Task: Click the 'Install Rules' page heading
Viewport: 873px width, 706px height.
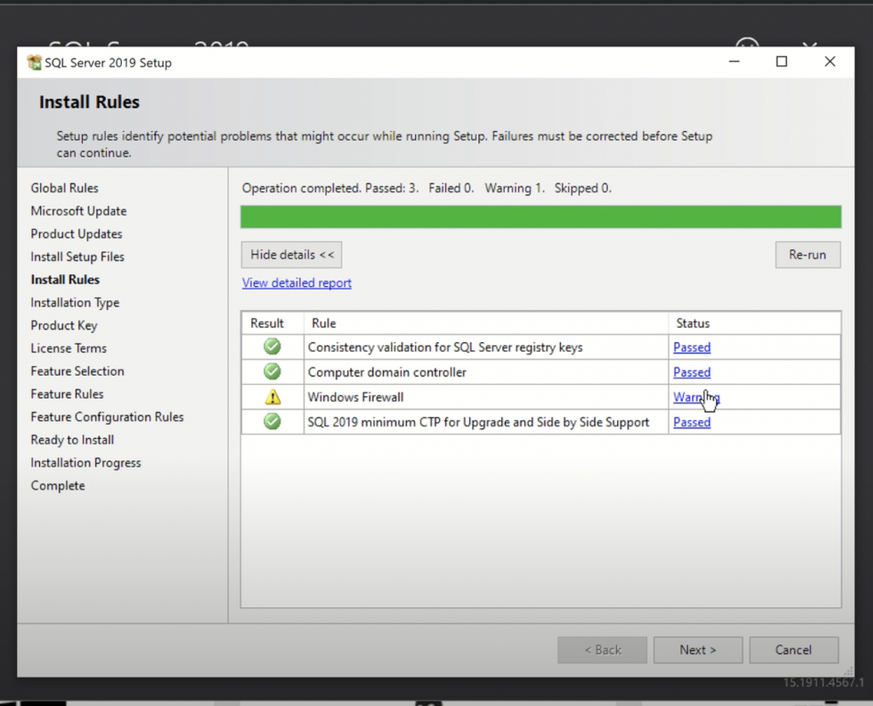Action: (x=89, y=102)
